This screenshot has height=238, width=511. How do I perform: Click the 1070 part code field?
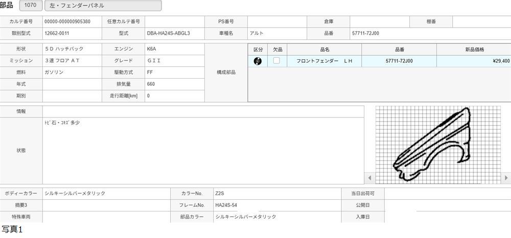(x=30, y=6)
